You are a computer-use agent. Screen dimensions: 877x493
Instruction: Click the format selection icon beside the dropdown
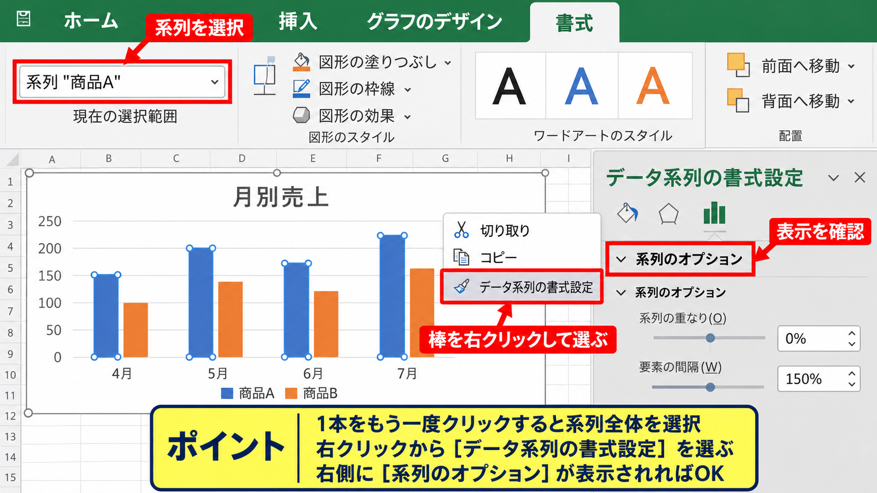click(265, 75)
